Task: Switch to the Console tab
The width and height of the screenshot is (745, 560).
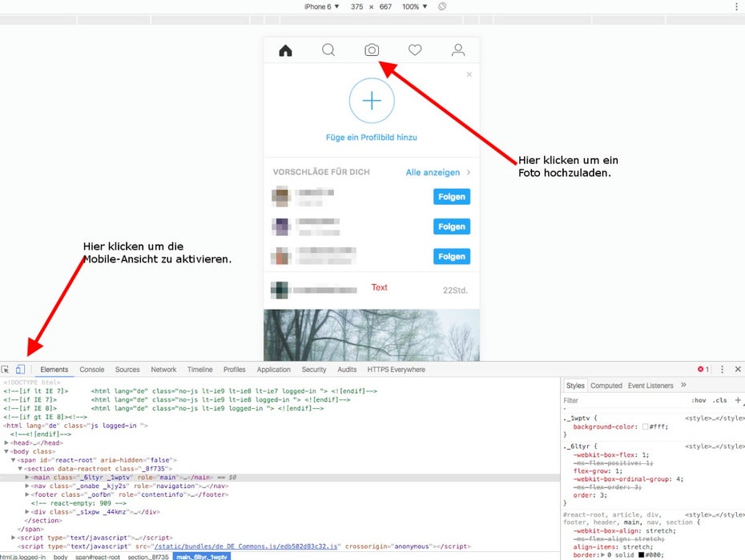Action: (91, 370)
